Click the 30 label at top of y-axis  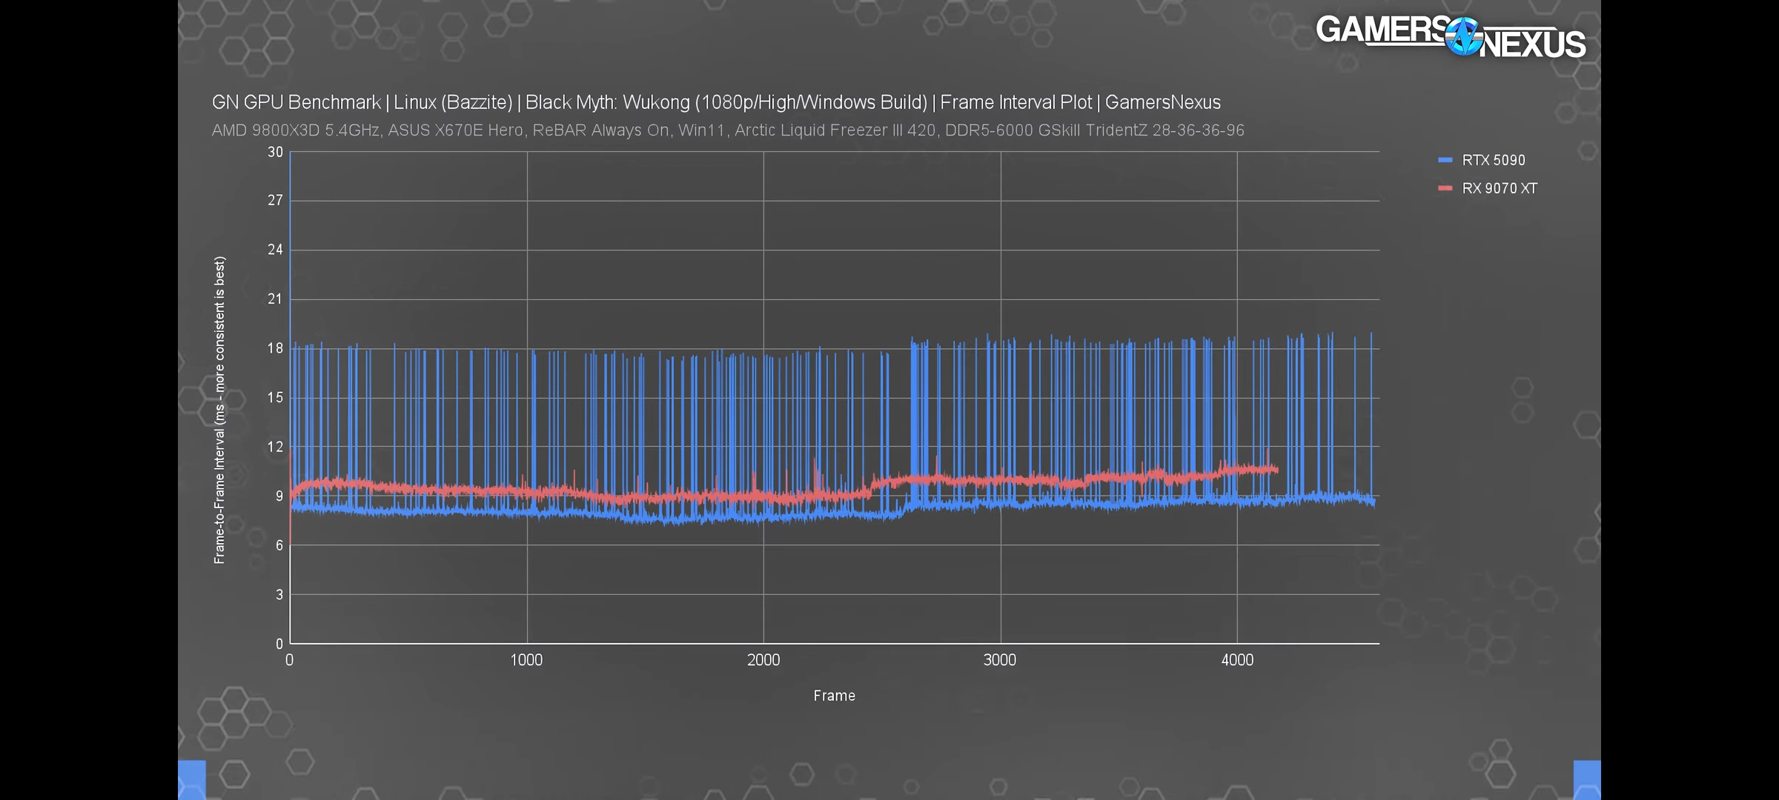point(275,152)
